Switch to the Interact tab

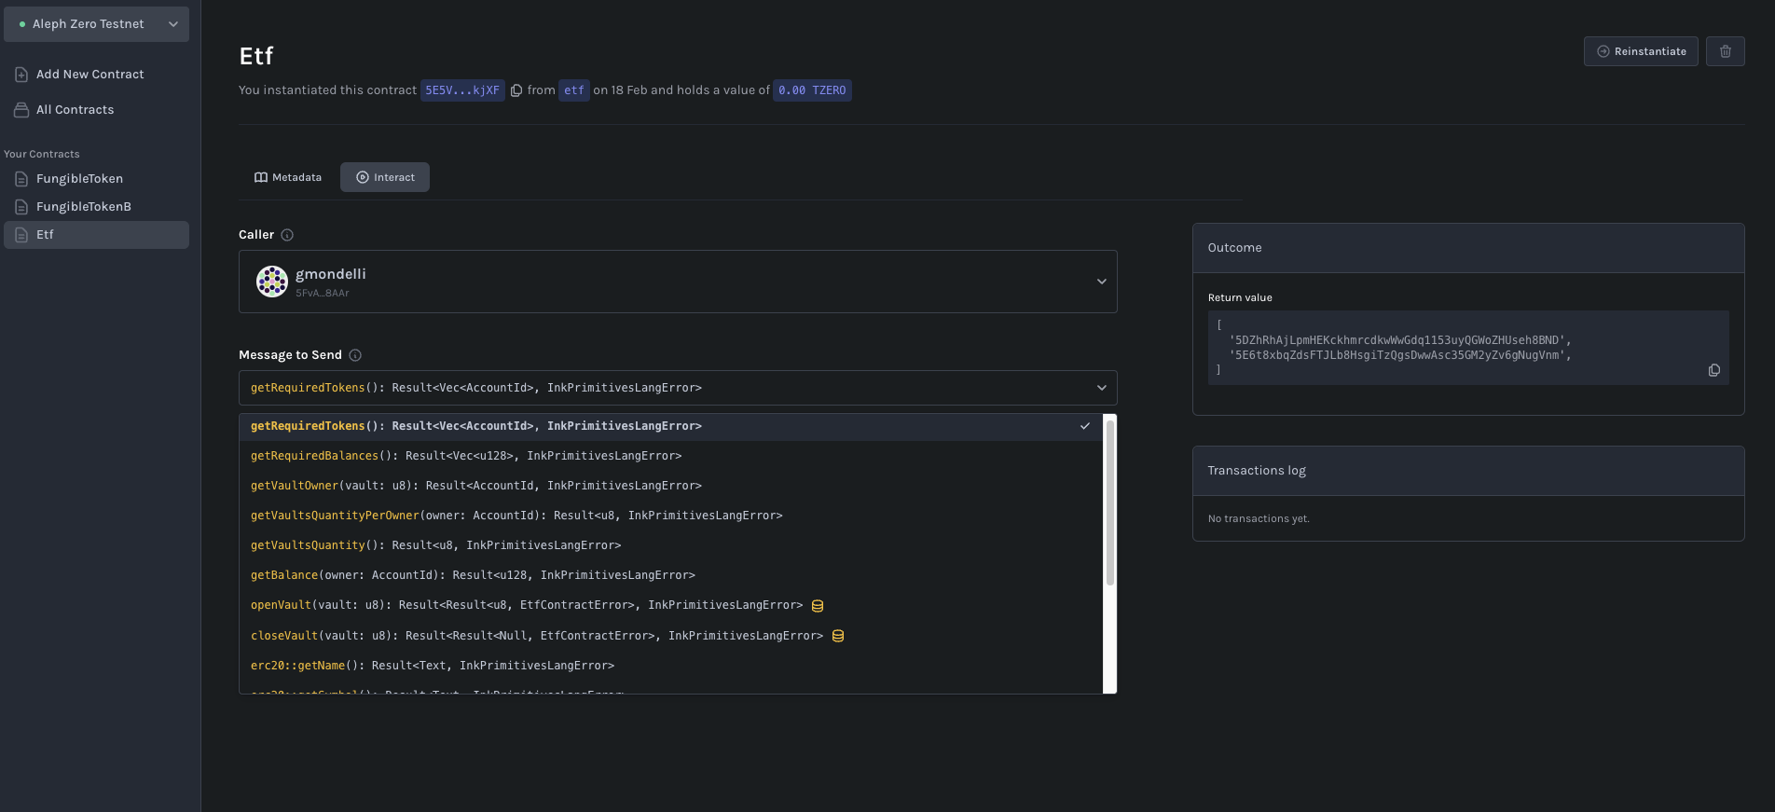pyautogui.click(x=385, y=177)
